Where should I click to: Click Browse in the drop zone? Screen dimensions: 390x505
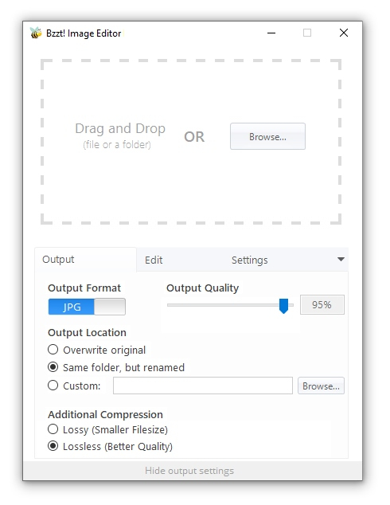(267, 136)
